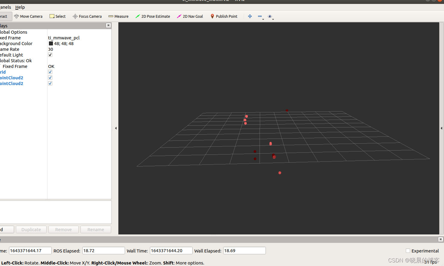Activate the 2D Pose Estimate tool
Viewport: 444px width, 266px height.
tap(153, 16)
